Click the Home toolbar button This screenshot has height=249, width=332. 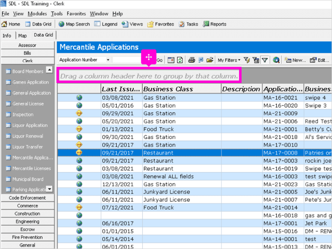tap(11, 24)
